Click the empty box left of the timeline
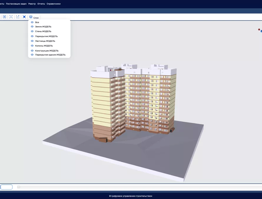The image size is (262, 199). (6, 187)
